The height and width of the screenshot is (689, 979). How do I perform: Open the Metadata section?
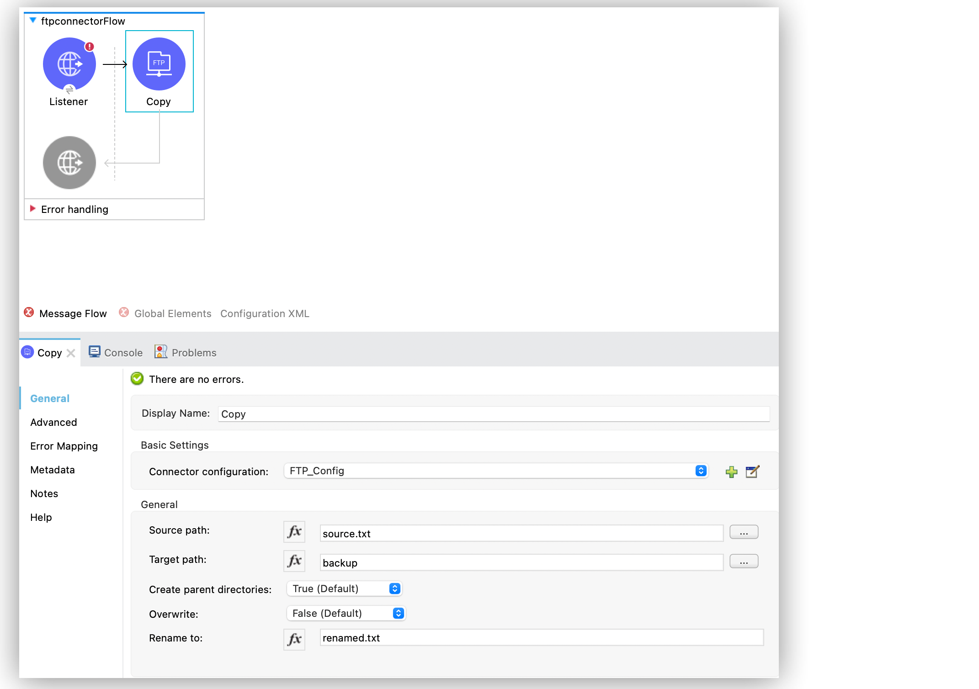pos(53,470)
